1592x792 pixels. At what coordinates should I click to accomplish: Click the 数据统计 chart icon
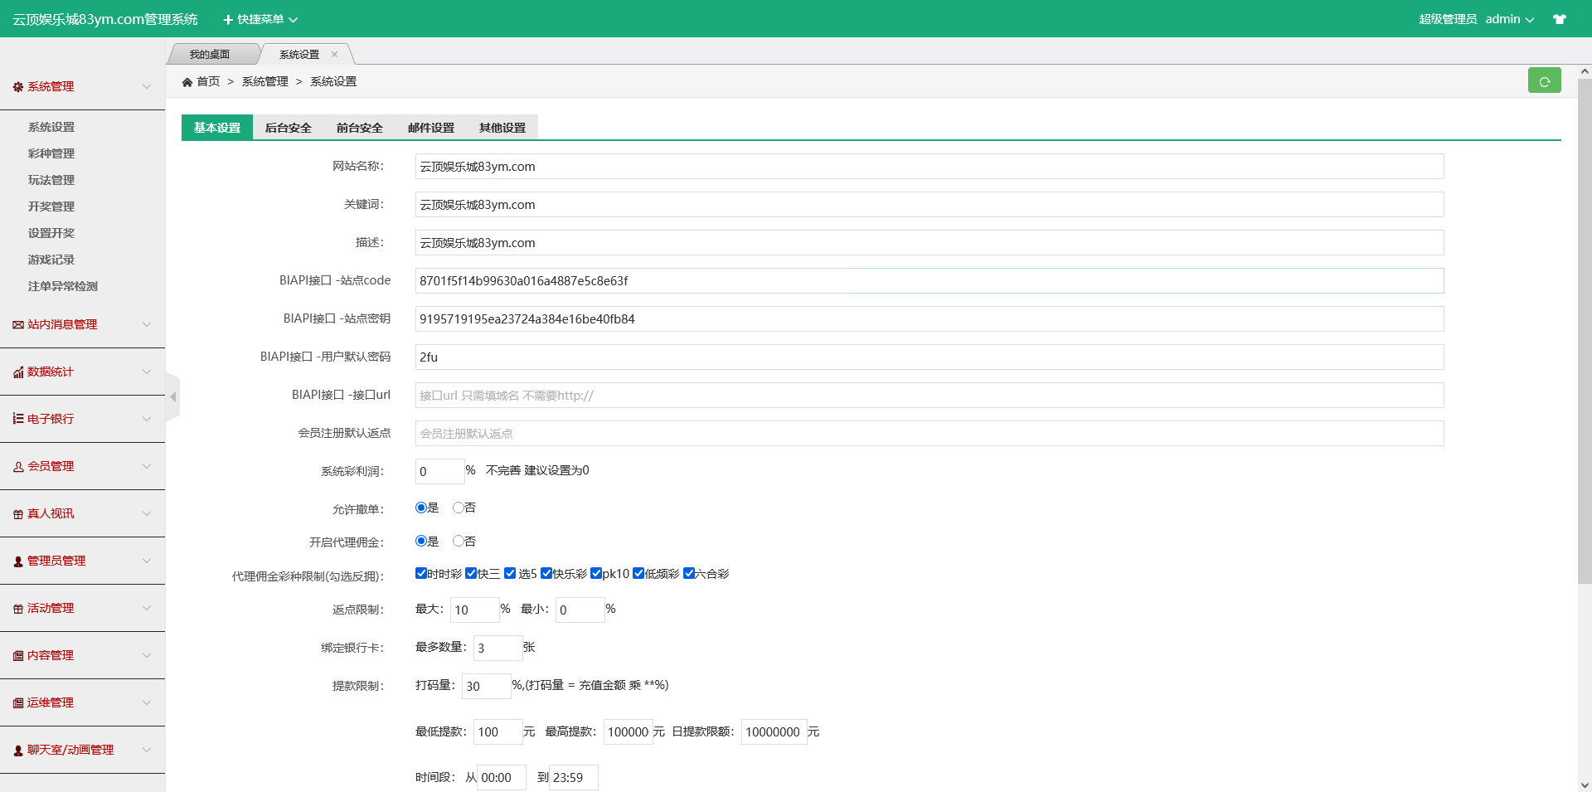point(18,372)
